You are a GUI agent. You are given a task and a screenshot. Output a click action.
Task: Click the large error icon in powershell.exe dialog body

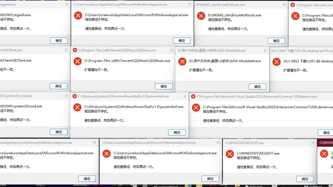[x=77, y=107]
